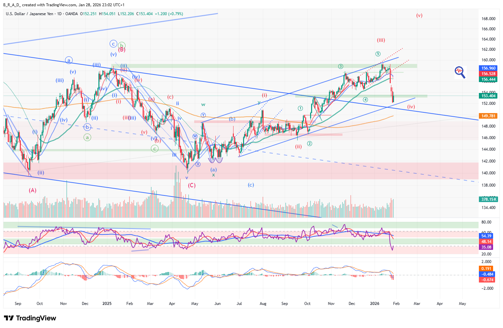Select the red (v) projection label at top
This screenshot has width=503, height=328.
click(419, 15)
